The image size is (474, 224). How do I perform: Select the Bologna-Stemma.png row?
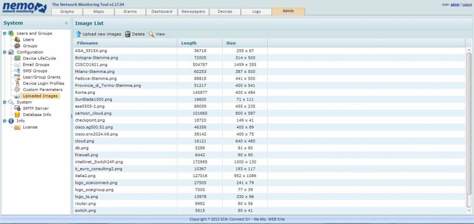point(269,58)
